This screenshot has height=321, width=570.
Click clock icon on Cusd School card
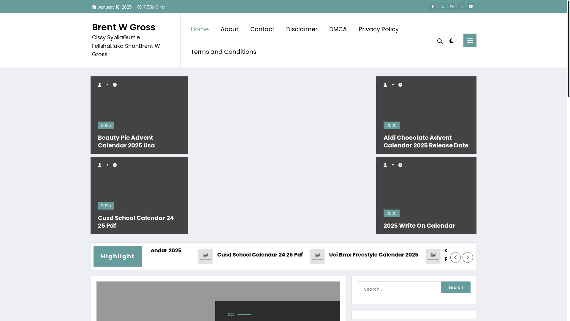[x=115, y=165]
